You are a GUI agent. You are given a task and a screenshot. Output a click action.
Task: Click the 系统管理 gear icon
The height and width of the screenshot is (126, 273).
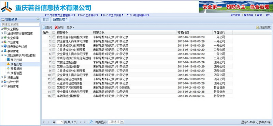tap(5, 86)
